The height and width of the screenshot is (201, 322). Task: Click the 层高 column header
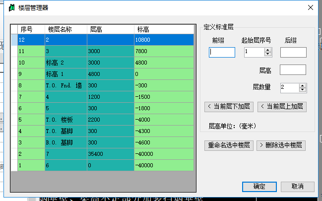point(111,29)
